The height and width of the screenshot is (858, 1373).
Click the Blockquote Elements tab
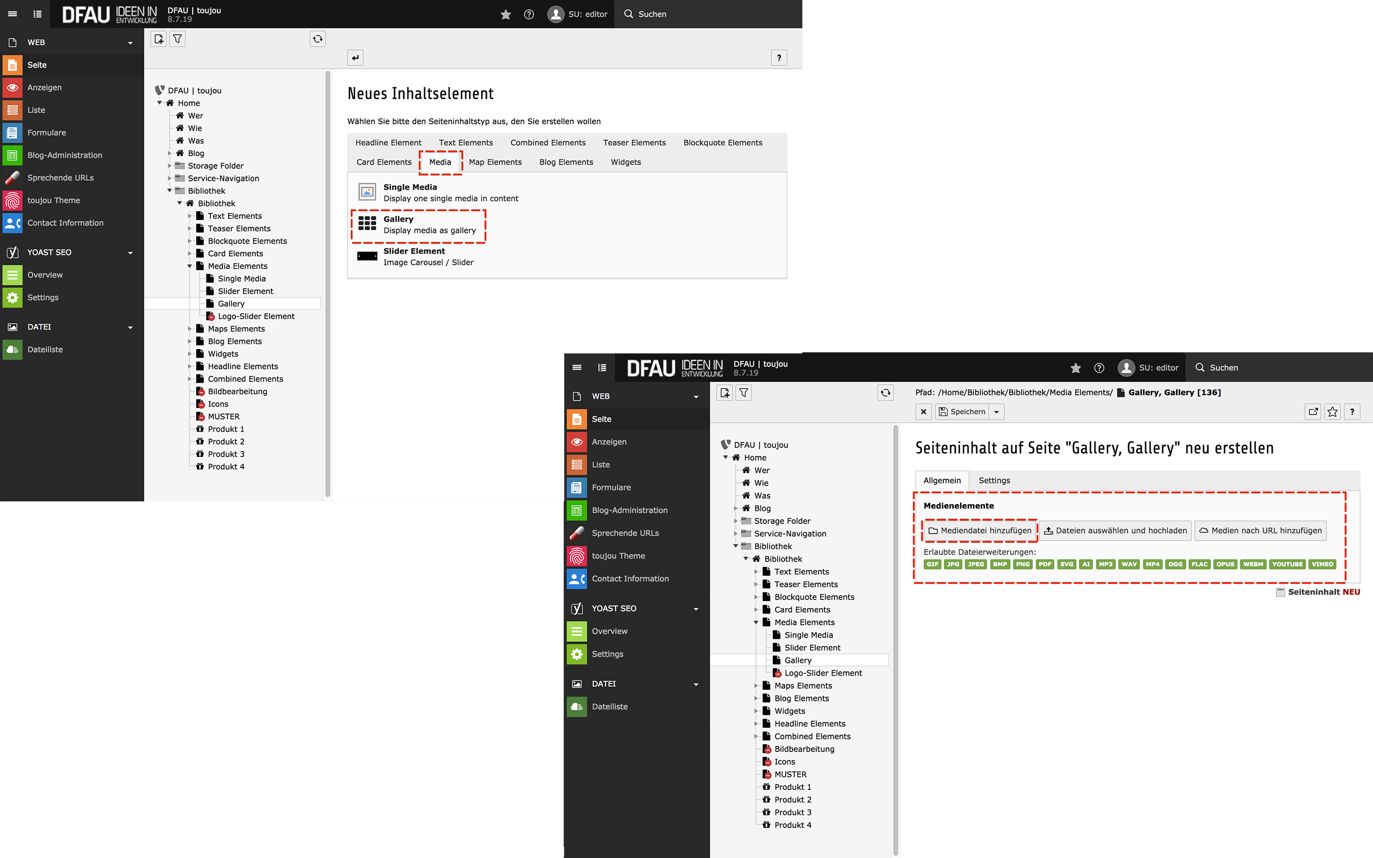point(723,143)
